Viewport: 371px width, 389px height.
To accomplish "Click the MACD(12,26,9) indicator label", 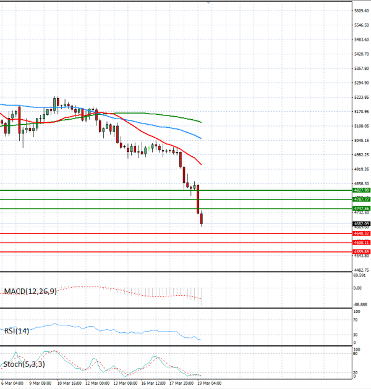I will (30, 291).
